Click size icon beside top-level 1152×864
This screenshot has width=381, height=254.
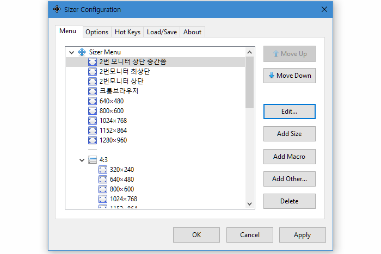[x=93, y=131]
